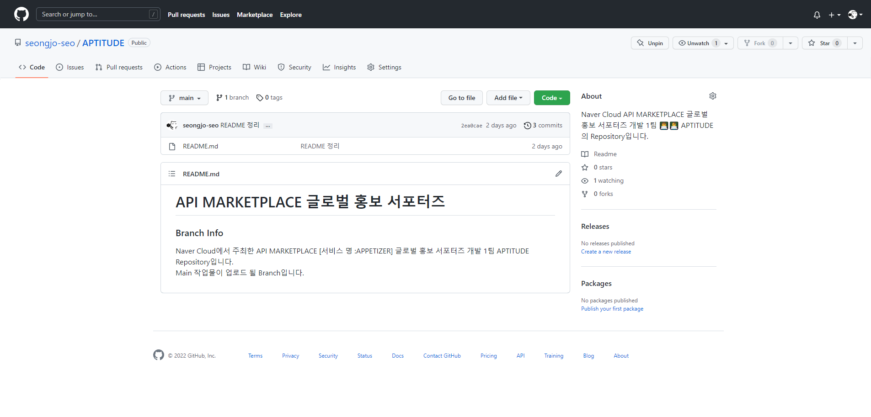Switch to the repository Pull requests tab
871x417 pixels.
(119, 67)
